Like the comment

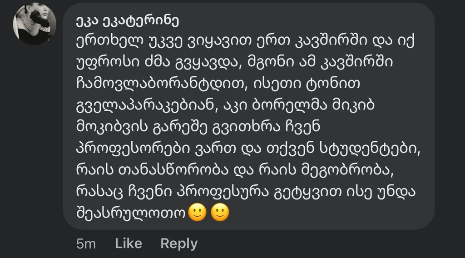(129, 243)
